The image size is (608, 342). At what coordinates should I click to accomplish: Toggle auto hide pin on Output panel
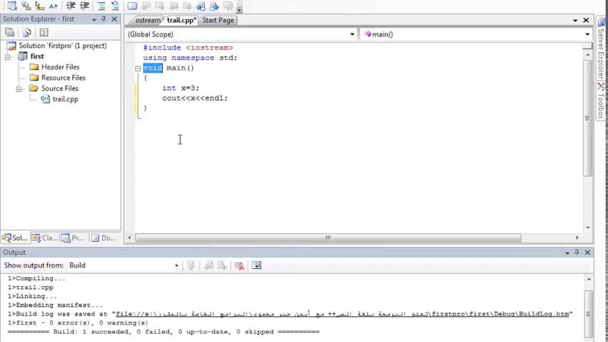point(577,252)
